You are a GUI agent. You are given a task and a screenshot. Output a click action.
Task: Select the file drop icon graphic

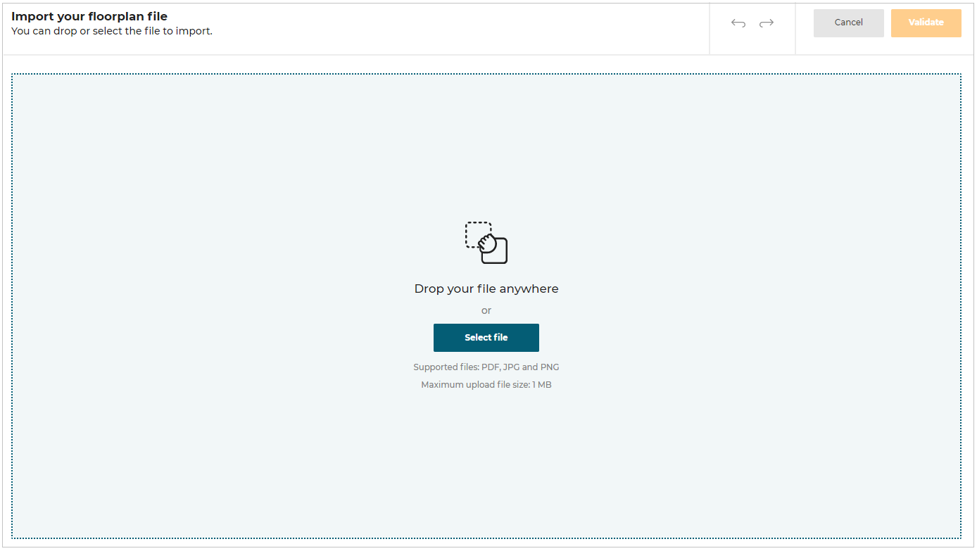tap(486, 242)
